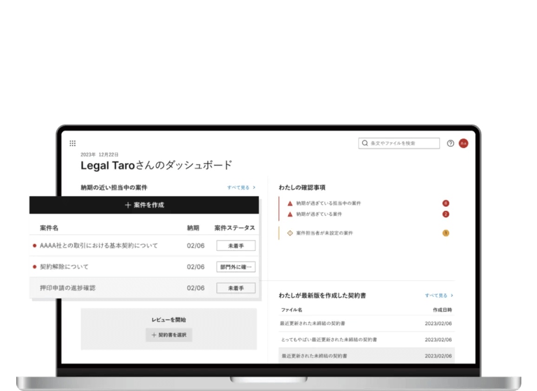The height and width of the screenshot is (391, 537).
Task: Open the とってもやばい最近更新された未締結の契約書 file row
Action: pos(328,339)
